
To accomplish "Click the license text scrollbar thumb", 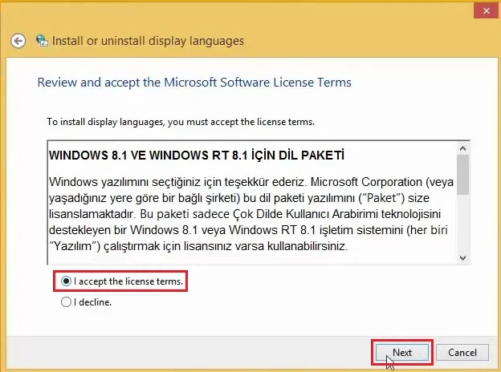I will [462, 175].
